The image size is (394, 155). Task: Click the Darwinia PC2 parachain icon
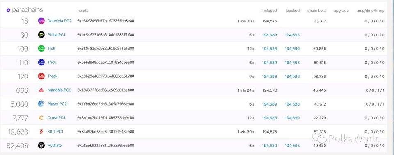(41, 21)
